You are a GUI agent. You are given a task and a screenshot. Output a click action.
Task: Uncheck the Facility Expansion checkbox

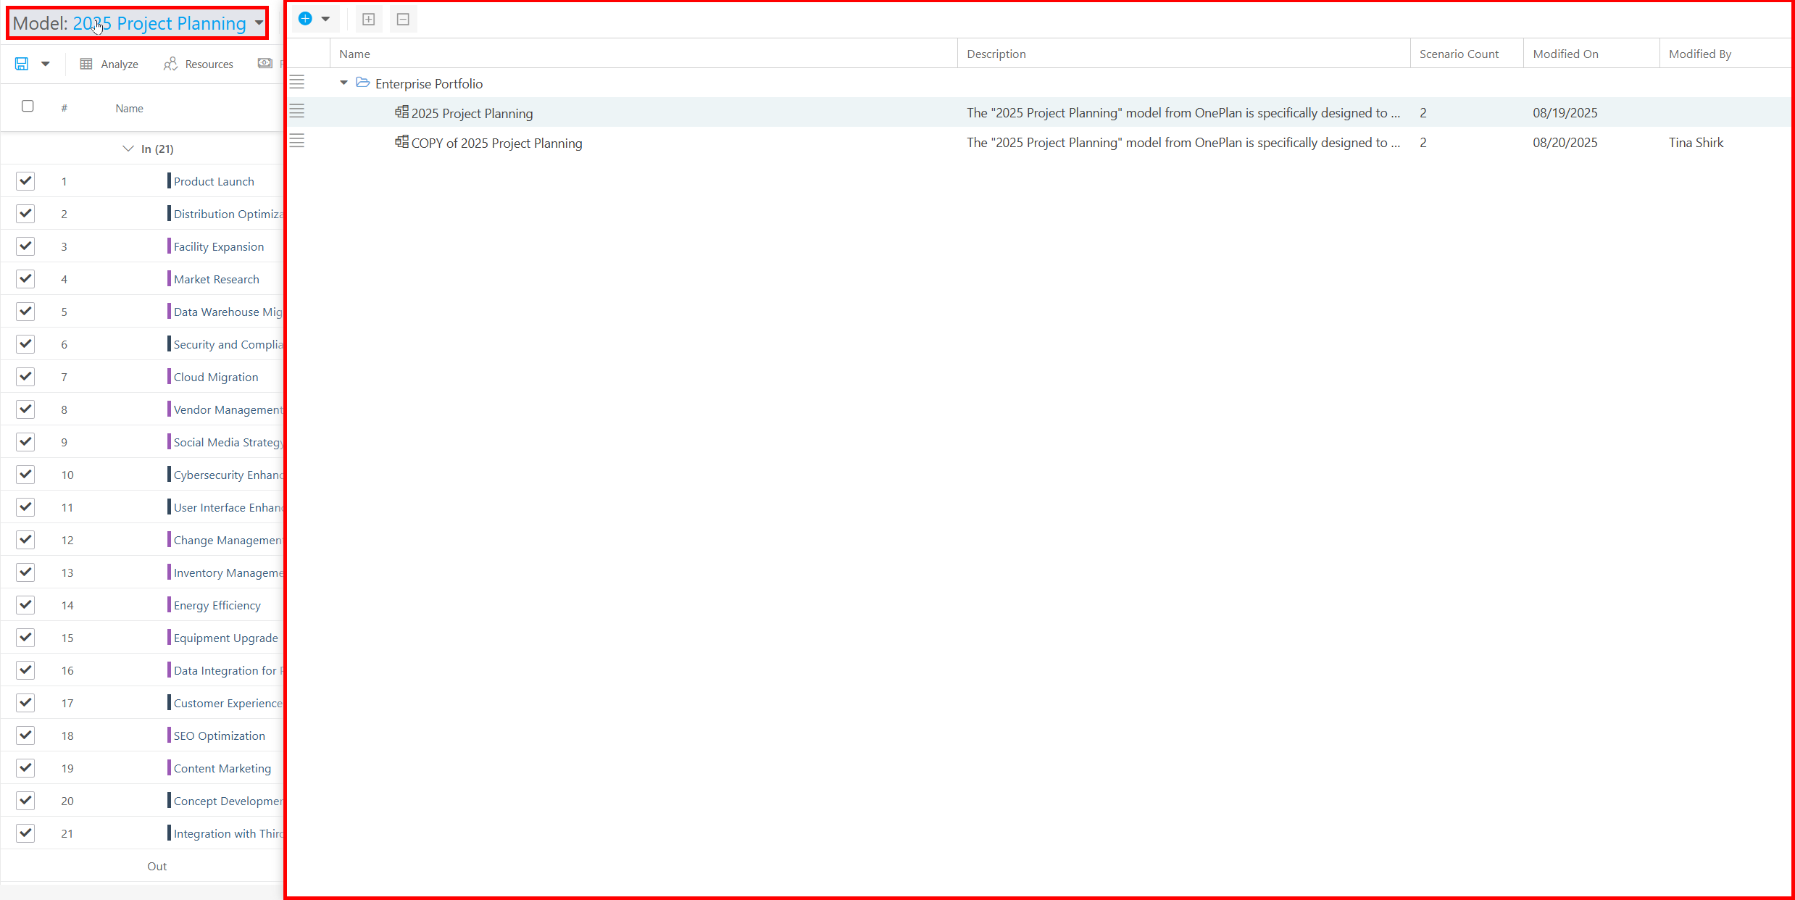click(25, 246)
